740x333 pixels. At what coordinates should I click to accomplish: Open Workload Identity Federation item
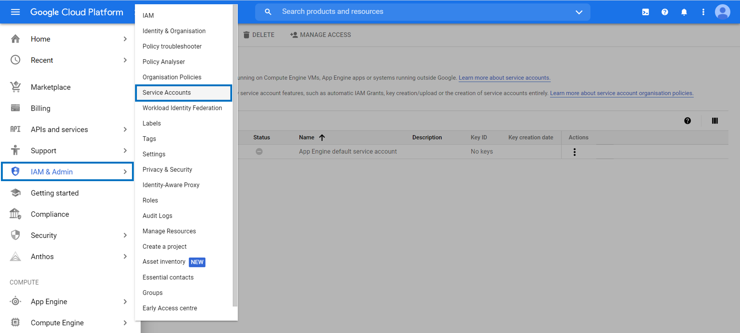point(182,108)
